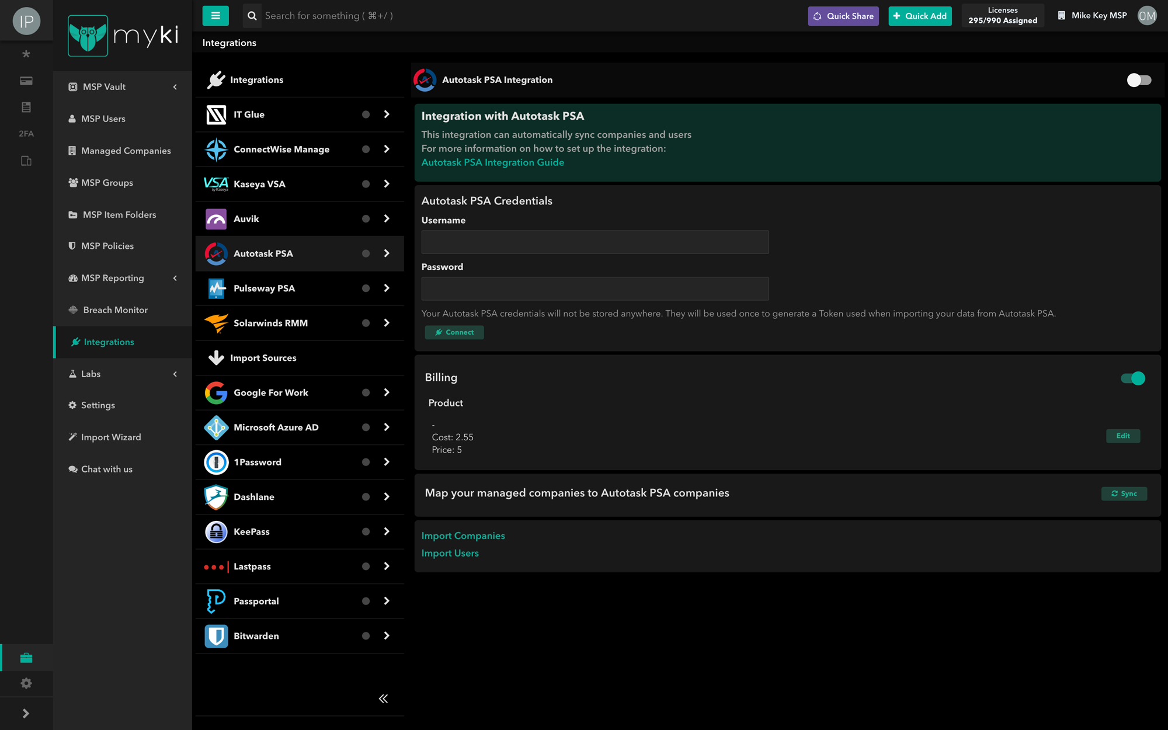Open Google For Work via its right chevron

pos(387,392)
